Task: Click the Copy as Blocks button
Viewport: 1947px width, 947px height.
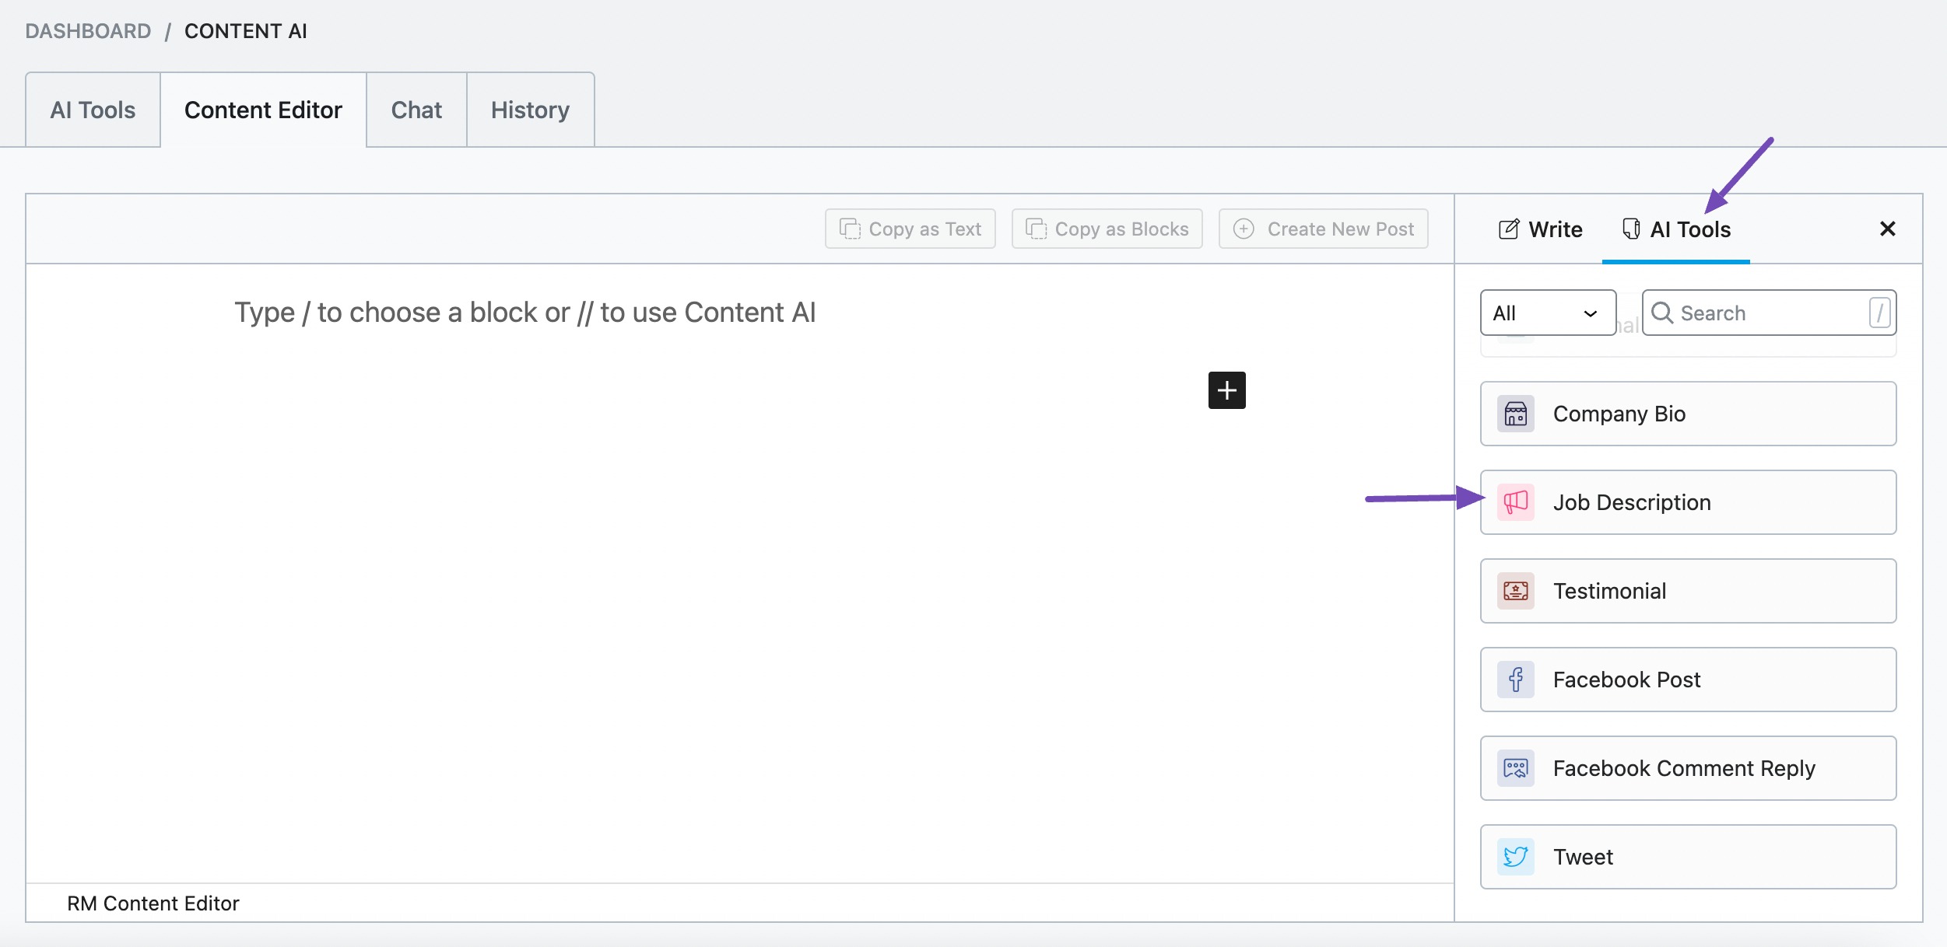Action: pos(1107,229)
